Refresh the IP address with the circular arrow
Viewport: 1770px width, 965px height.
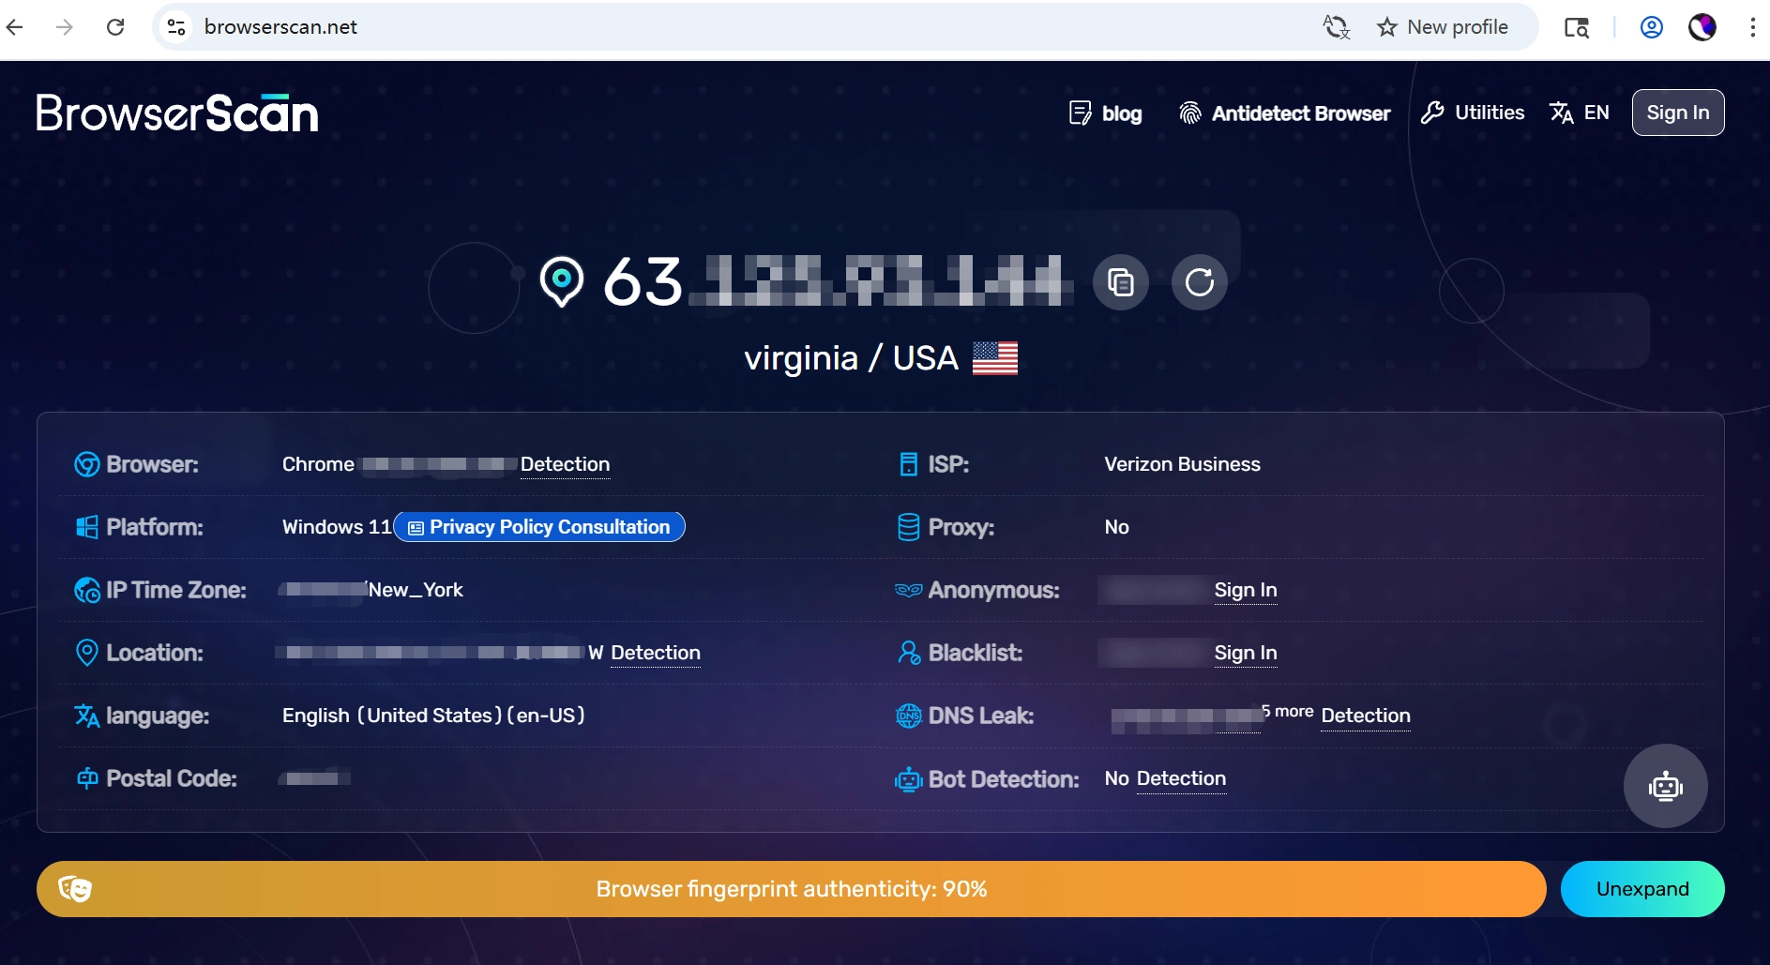pos(1200,282)
